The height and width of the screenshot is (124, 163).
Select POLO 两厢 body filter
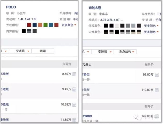pos(43,51)
